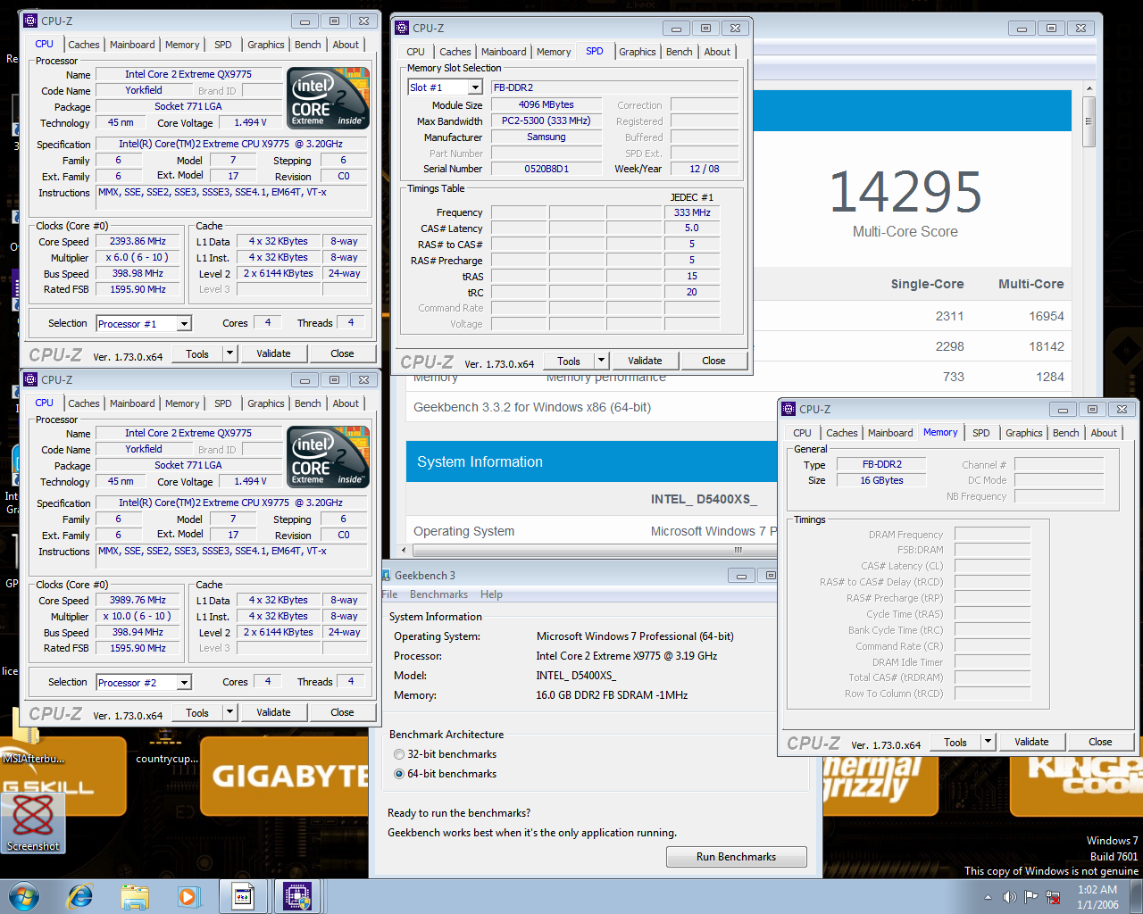This screenshot has width=1143, height=914.
Task: Click Close button in SPD window
Action: [x=713, y=361]
